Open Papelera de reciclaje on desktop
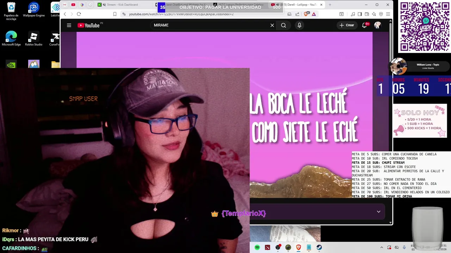The height and width of the screenshot is (253, 451). tap(11, 11)
